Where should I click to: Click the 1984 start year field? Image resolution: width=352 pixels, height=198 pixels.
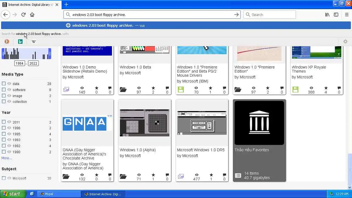point(20,63)
